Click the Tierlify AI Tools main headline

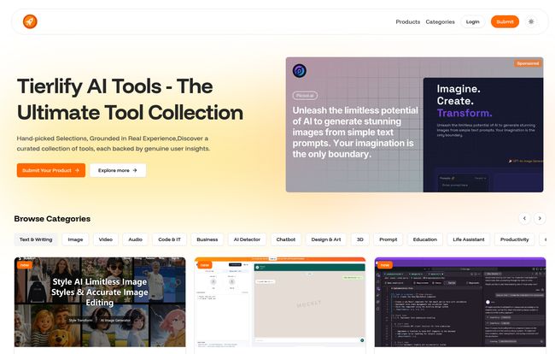click(130, 99)
